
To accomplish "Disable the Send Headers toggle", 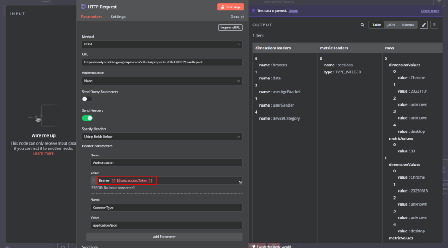I will 87,118.
